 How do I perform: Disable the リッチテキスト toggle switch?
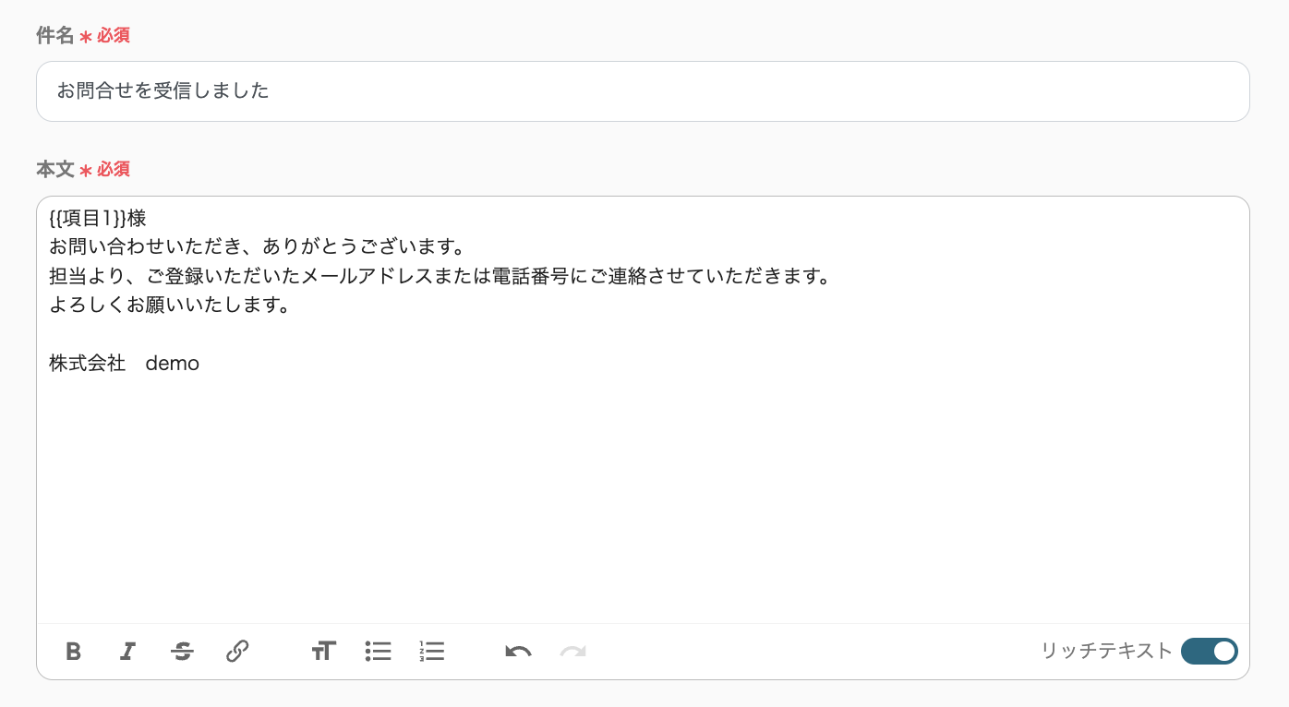pos(1209,652)
